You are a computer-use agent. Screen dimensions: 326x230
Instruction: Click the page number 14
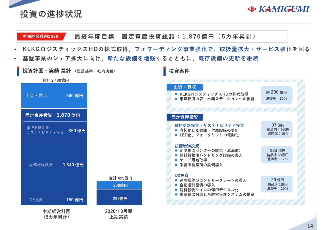click(x=310, y=226)
